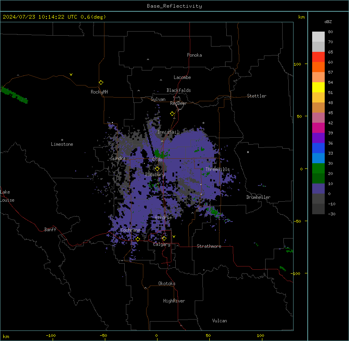Viewport: 349px width, 341px height.
Task: Click the Lacombe city label
Action: [x=182, y=77]
